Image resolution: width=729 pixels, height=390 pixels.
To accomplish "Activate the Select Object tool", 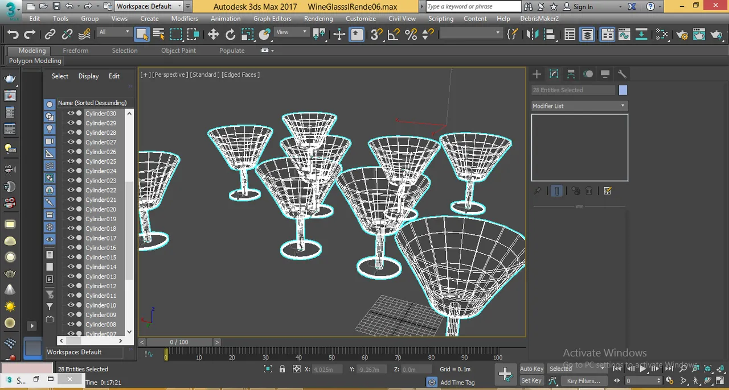I will [x=142, y=35].
